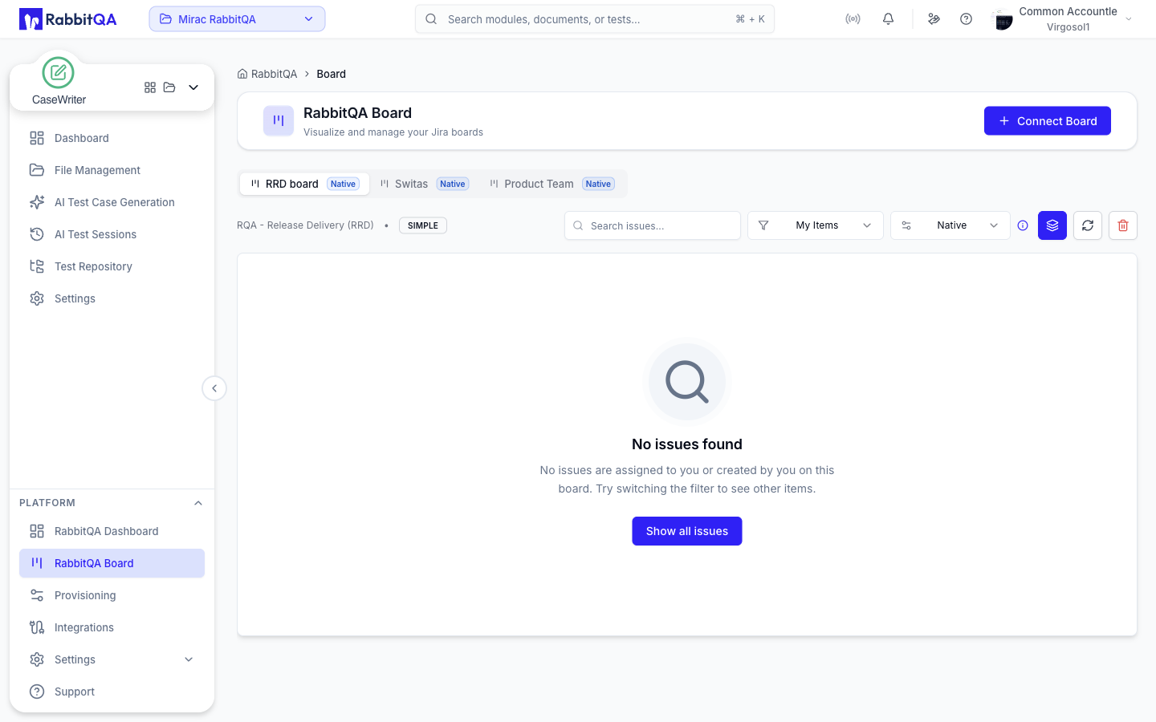The width and height of the screenshot is (1156, 722).
Task: Switch to the Product Team tab
Action: pyautogui.click(x=552, y=184)
